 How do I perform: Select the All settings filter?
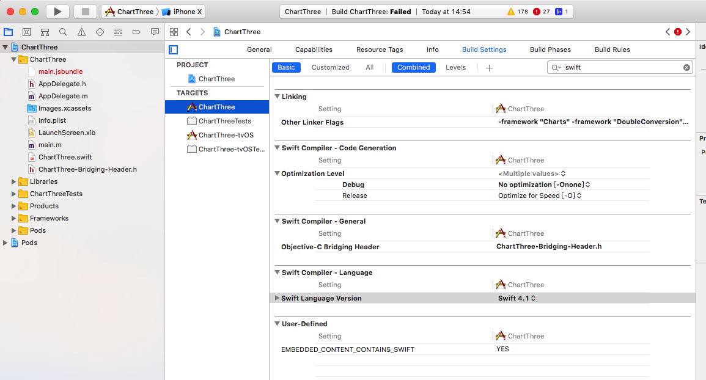369,67
